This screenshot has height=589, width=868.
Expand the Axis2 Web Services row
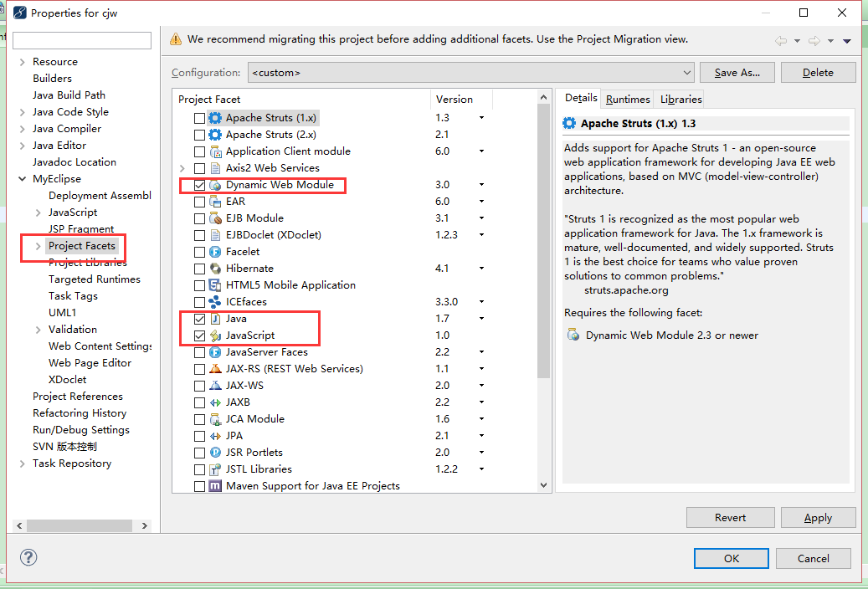coord(182,167)
